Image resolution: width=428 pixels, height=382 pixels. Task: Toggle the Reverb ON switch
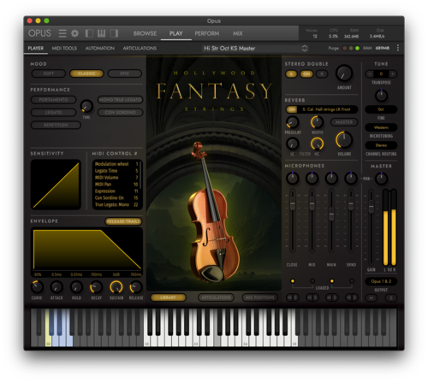point(292,109)
